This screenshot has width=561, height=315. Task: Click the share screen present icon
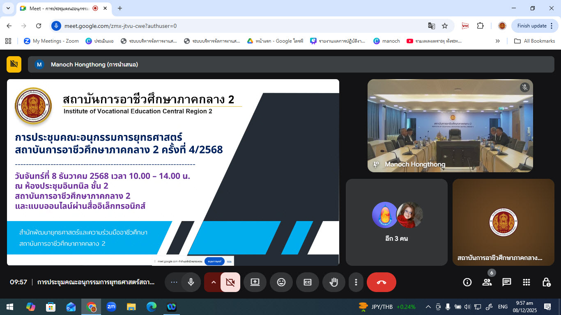[x=255, y=282]
